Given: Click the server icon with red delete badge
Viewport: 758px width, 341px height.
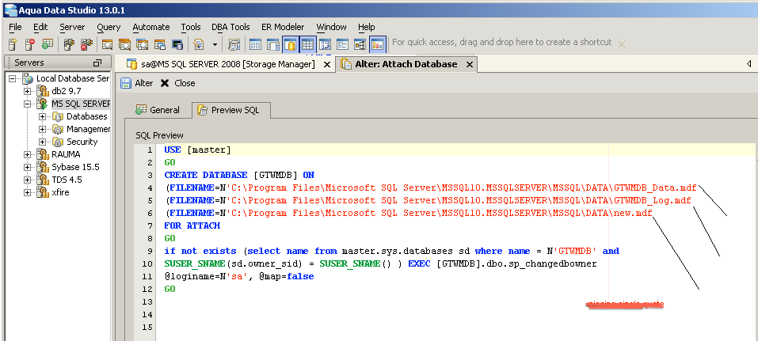Looking at the screenshot, I should 30,44.
